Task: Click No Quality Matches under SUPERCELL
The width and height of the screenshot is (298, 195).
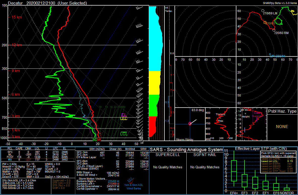Action: coord(168,167)
